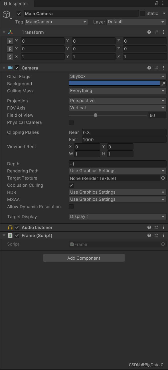Open Camera component preset icon
This screenshot has width=168, height=370.
(x=156, y=68)
